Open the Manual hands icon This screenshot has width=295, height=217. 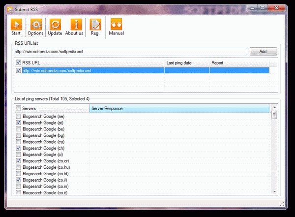(x=116, y=24)
